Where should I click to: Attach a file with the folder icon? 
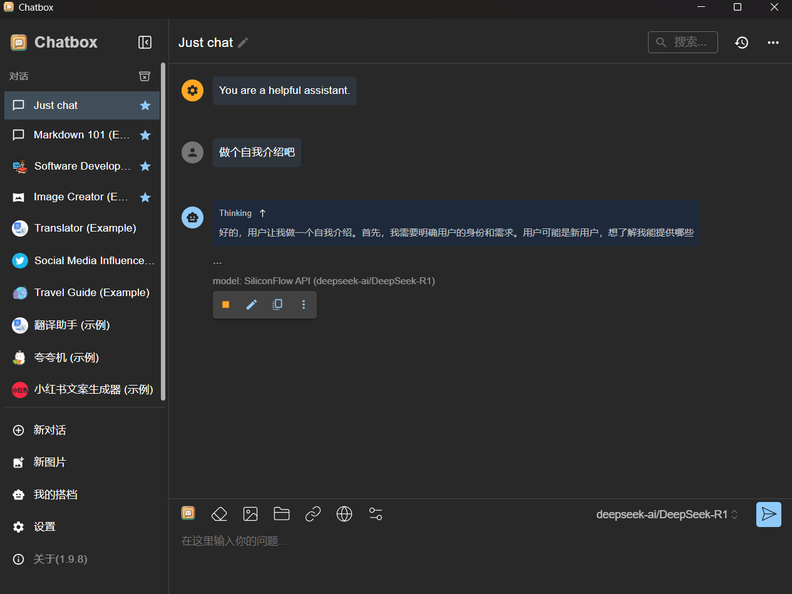point(282,514)
